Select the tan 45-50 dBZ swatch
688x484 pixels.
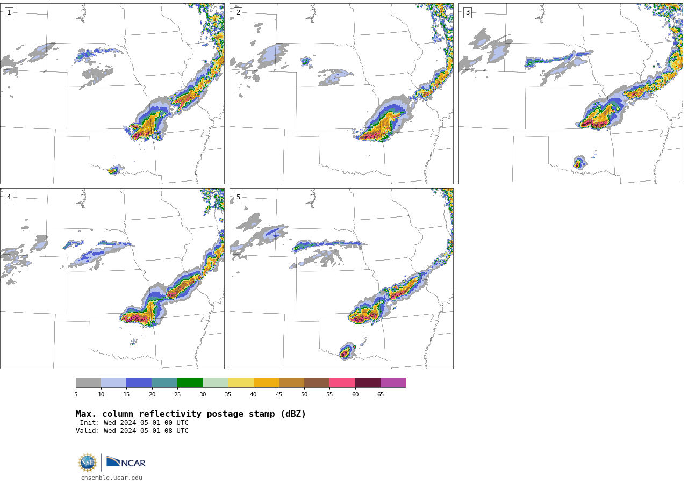[x=291, y=383]
